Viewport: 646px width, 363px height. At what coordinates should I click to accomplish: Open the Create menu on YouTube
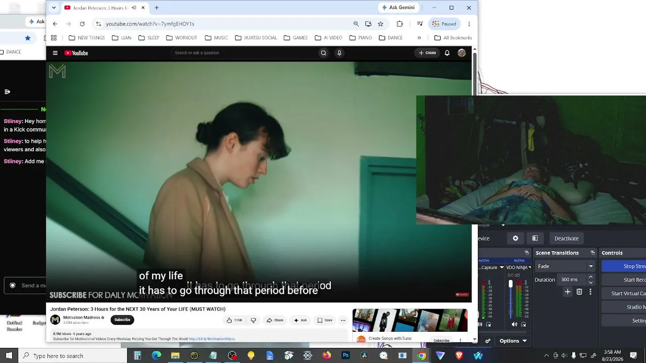tap(427, 53)
